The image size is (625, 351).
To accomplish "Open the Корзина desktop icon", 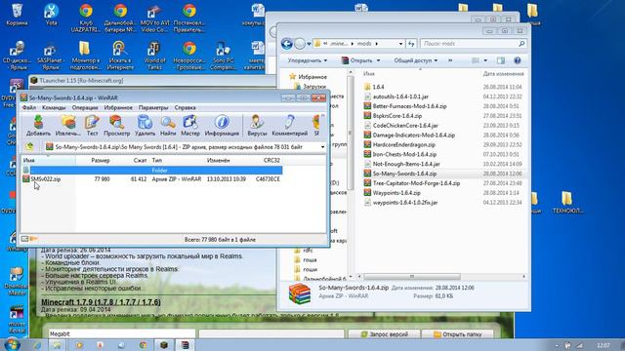I will pos(18,15).
